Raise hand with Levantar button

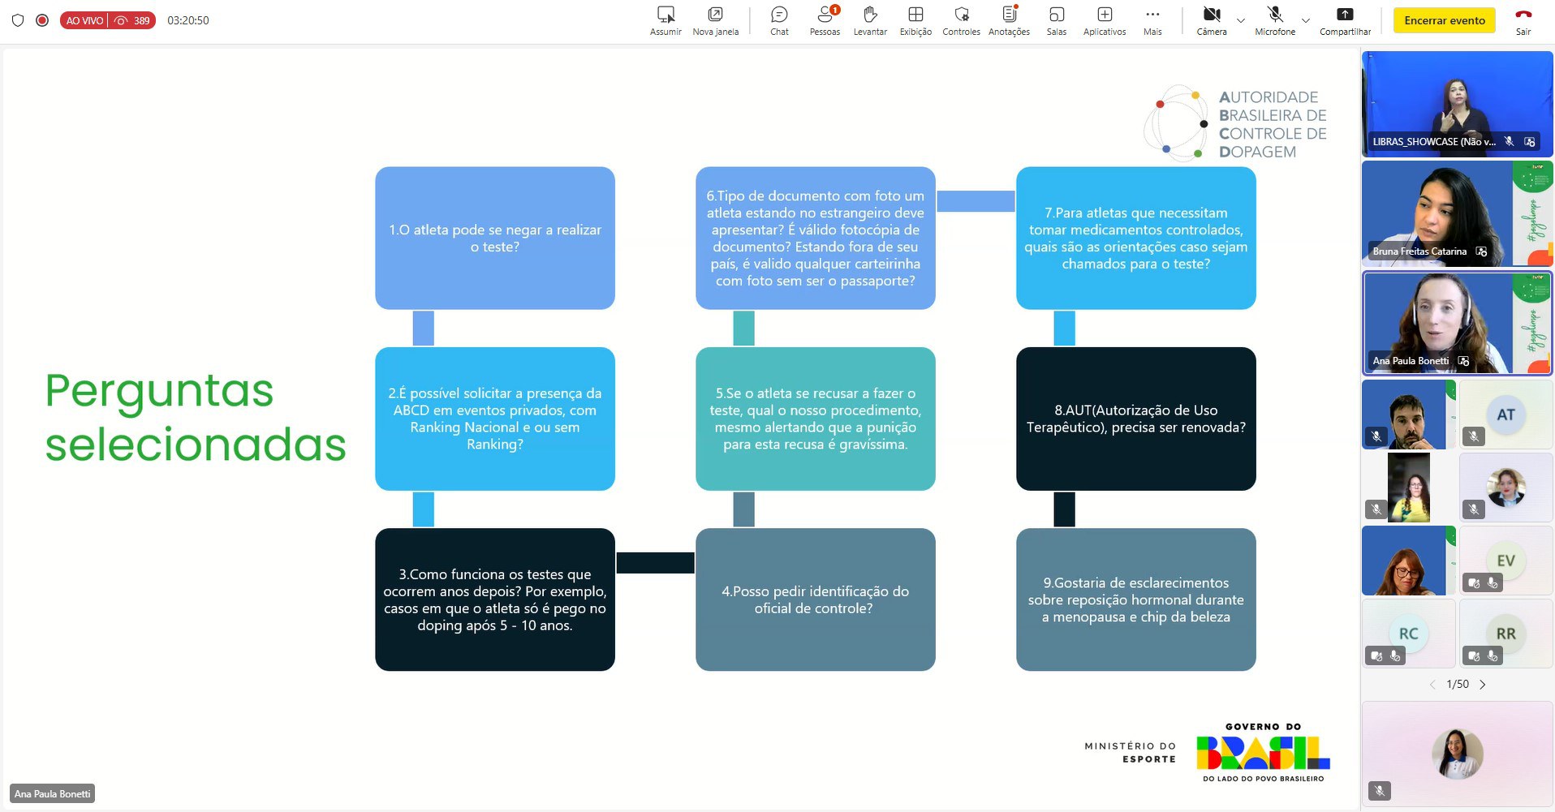[870, 20]
